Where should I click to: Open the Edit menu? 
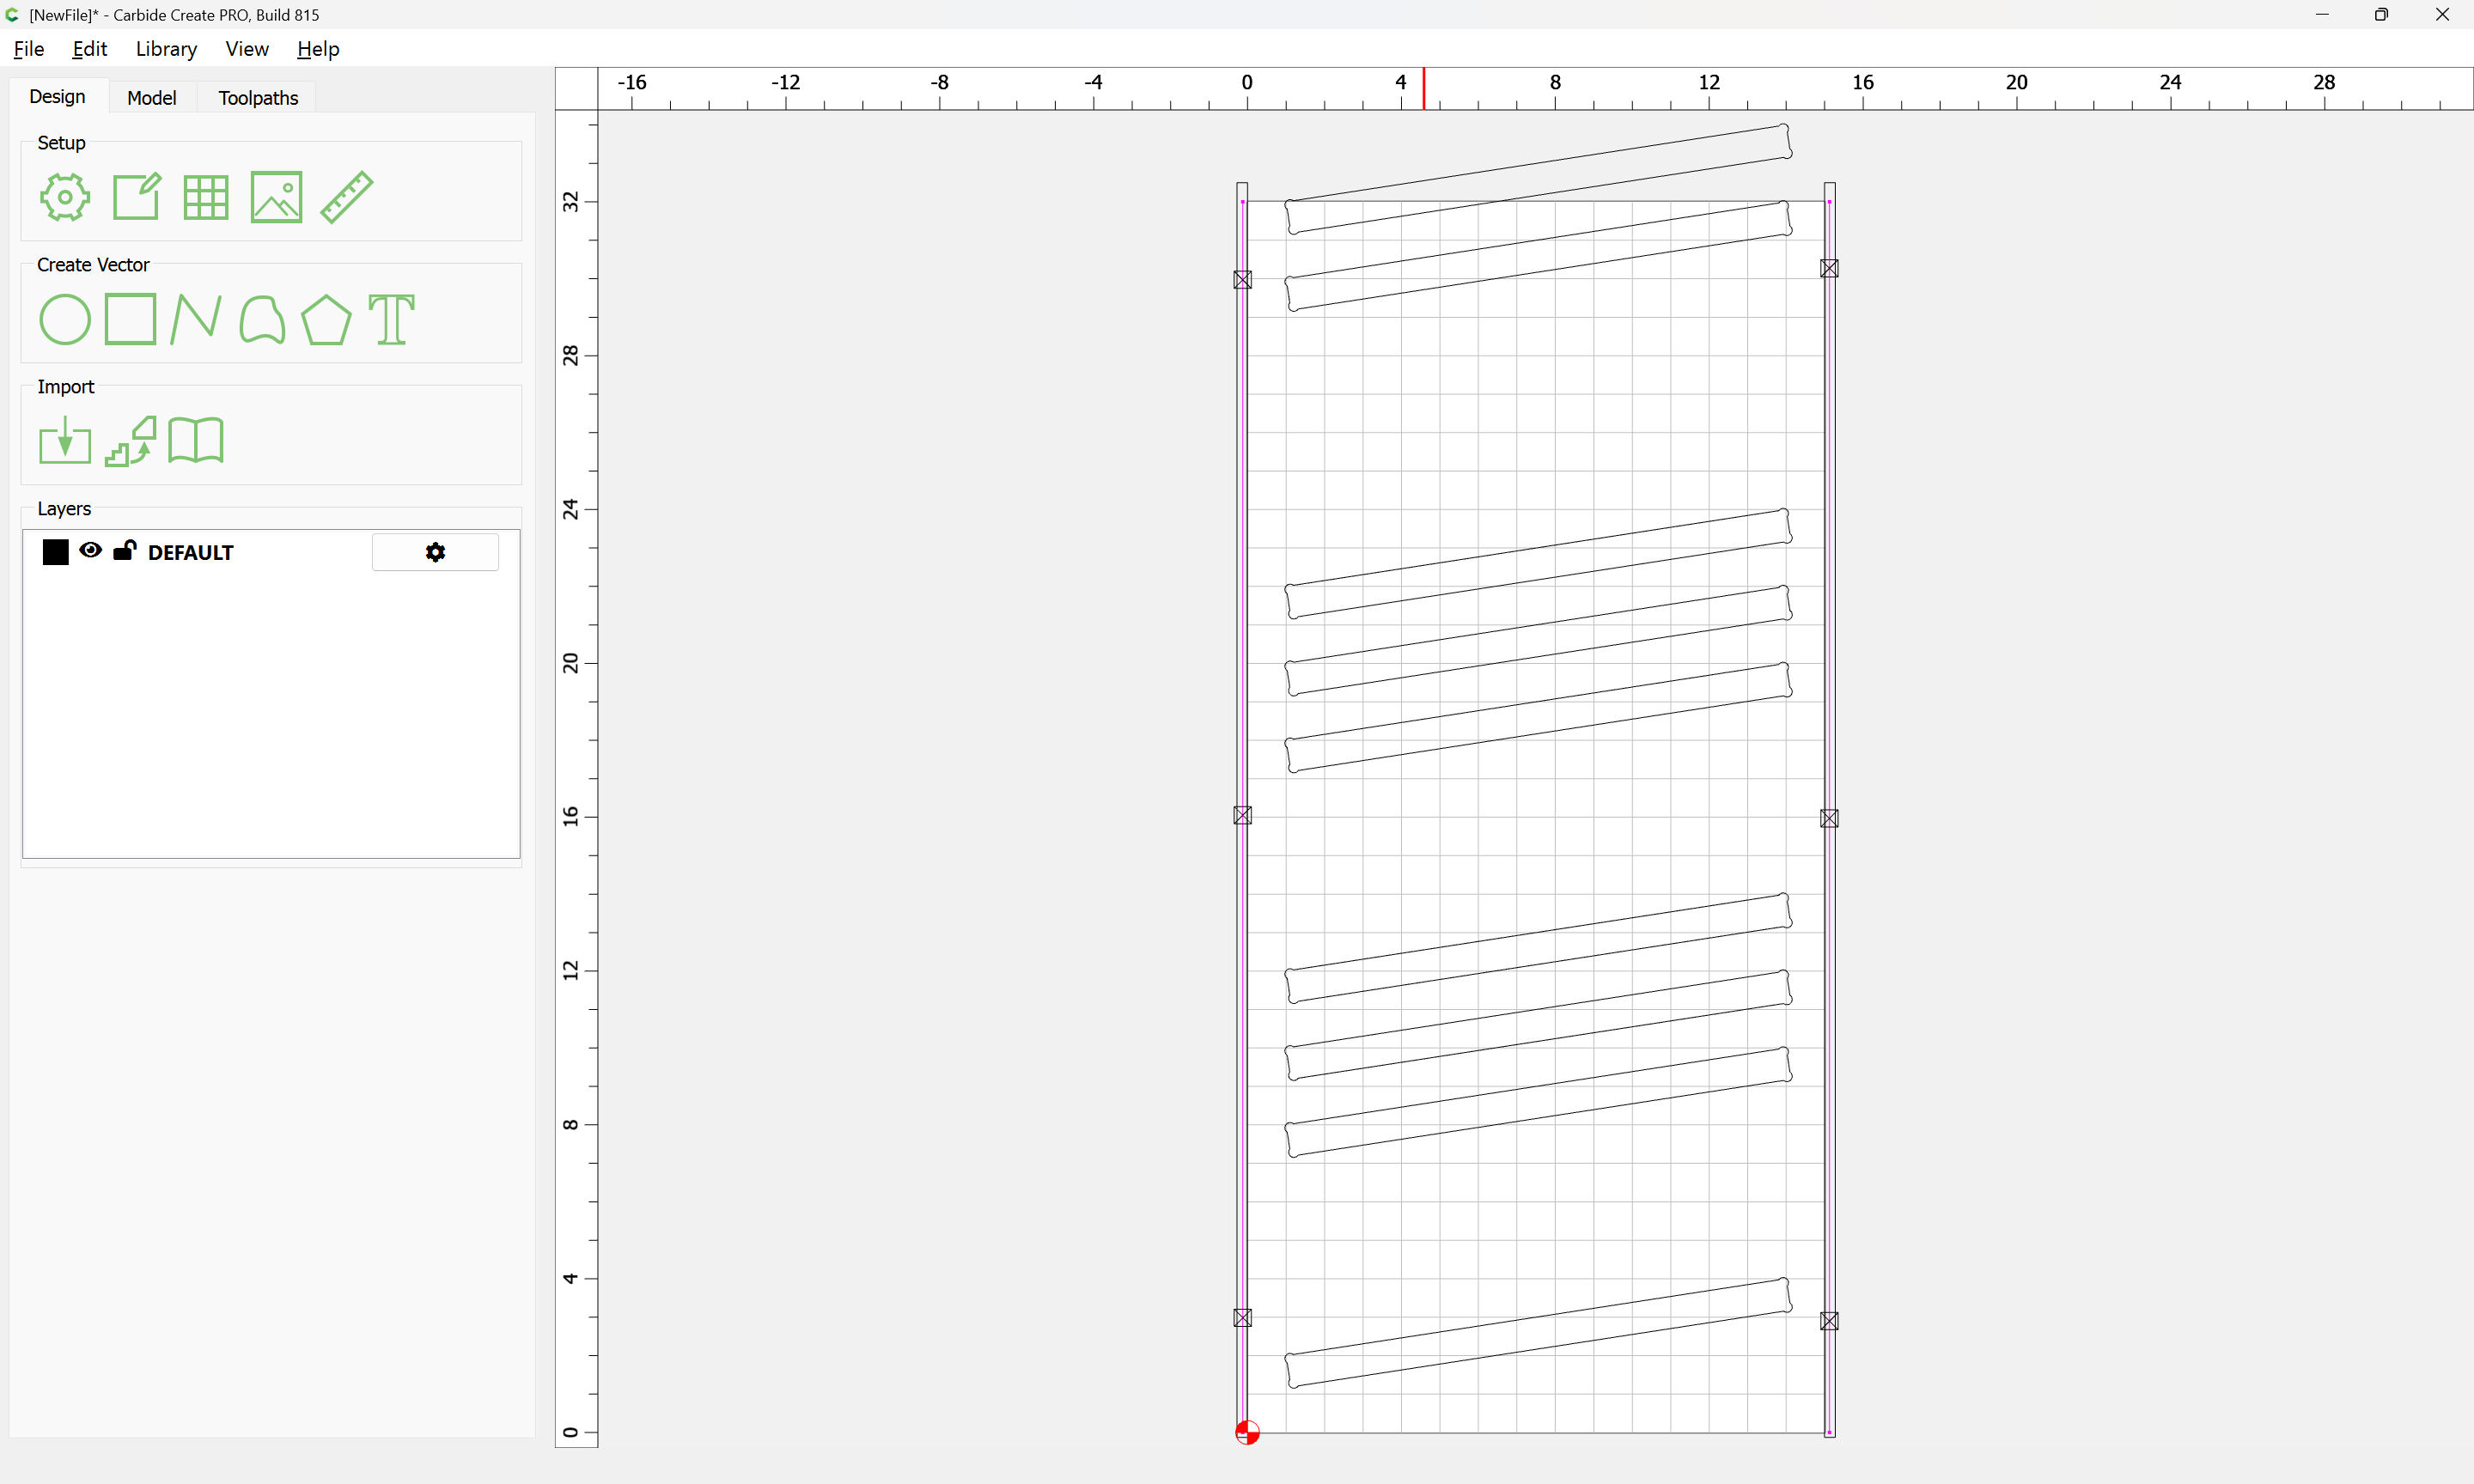pyautogui.click(x=89, y=49)
